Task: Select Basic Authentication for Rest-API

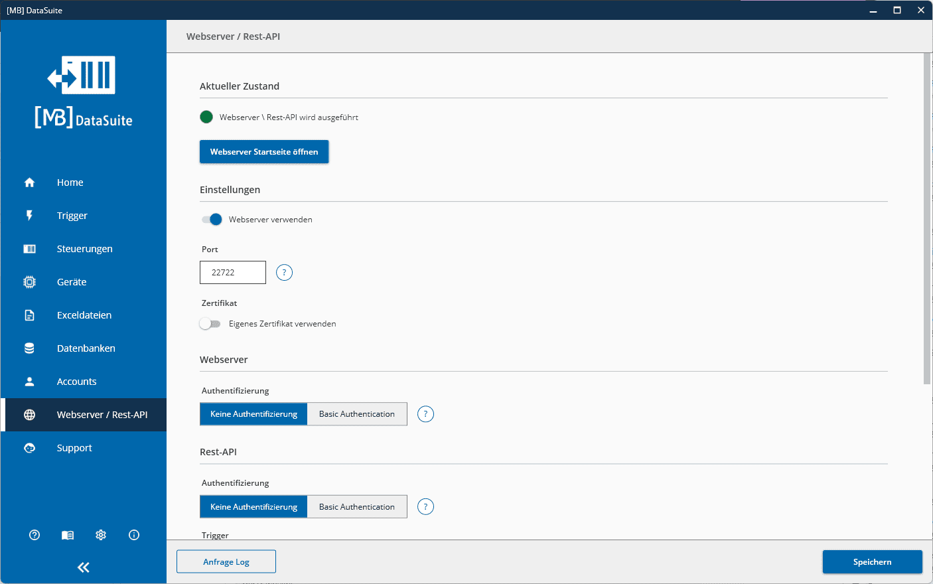Action: pyautogui.click(x=357, y=507)
